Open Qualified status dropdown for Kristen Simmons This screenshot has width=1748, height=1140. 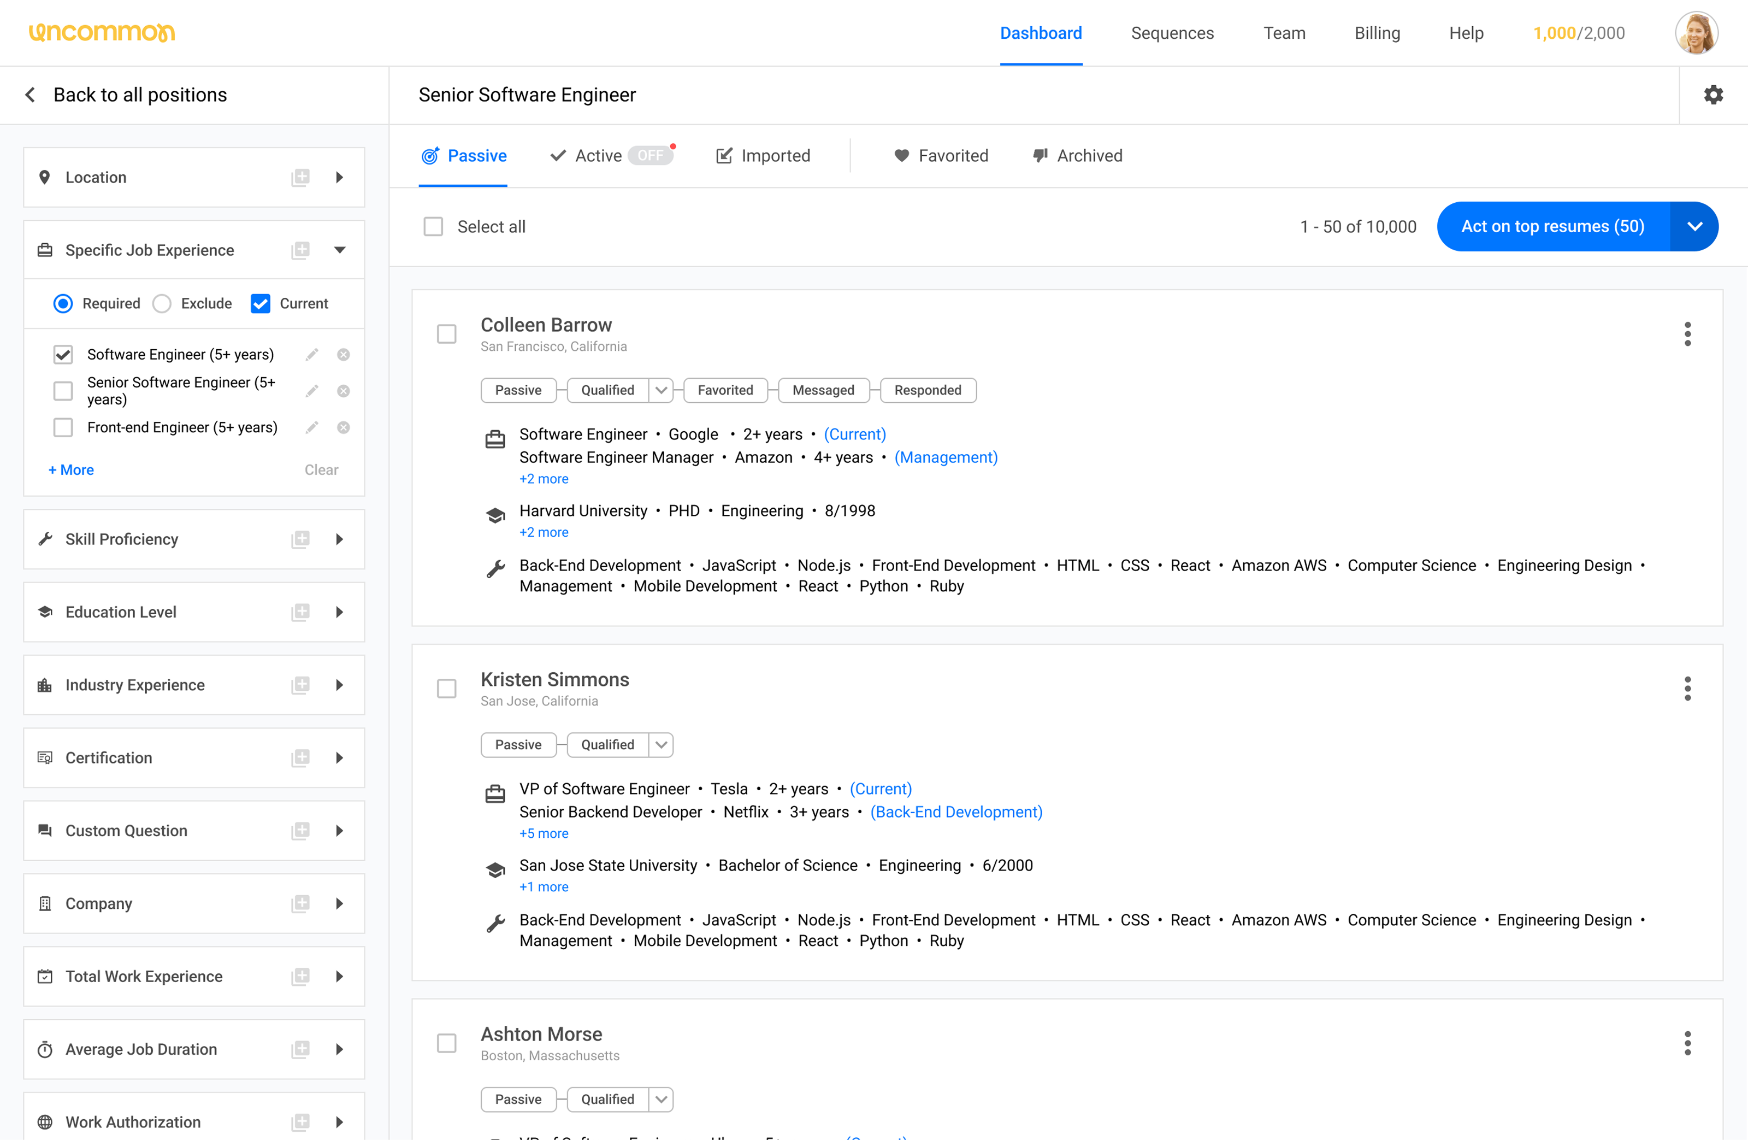tap(661, 744)
